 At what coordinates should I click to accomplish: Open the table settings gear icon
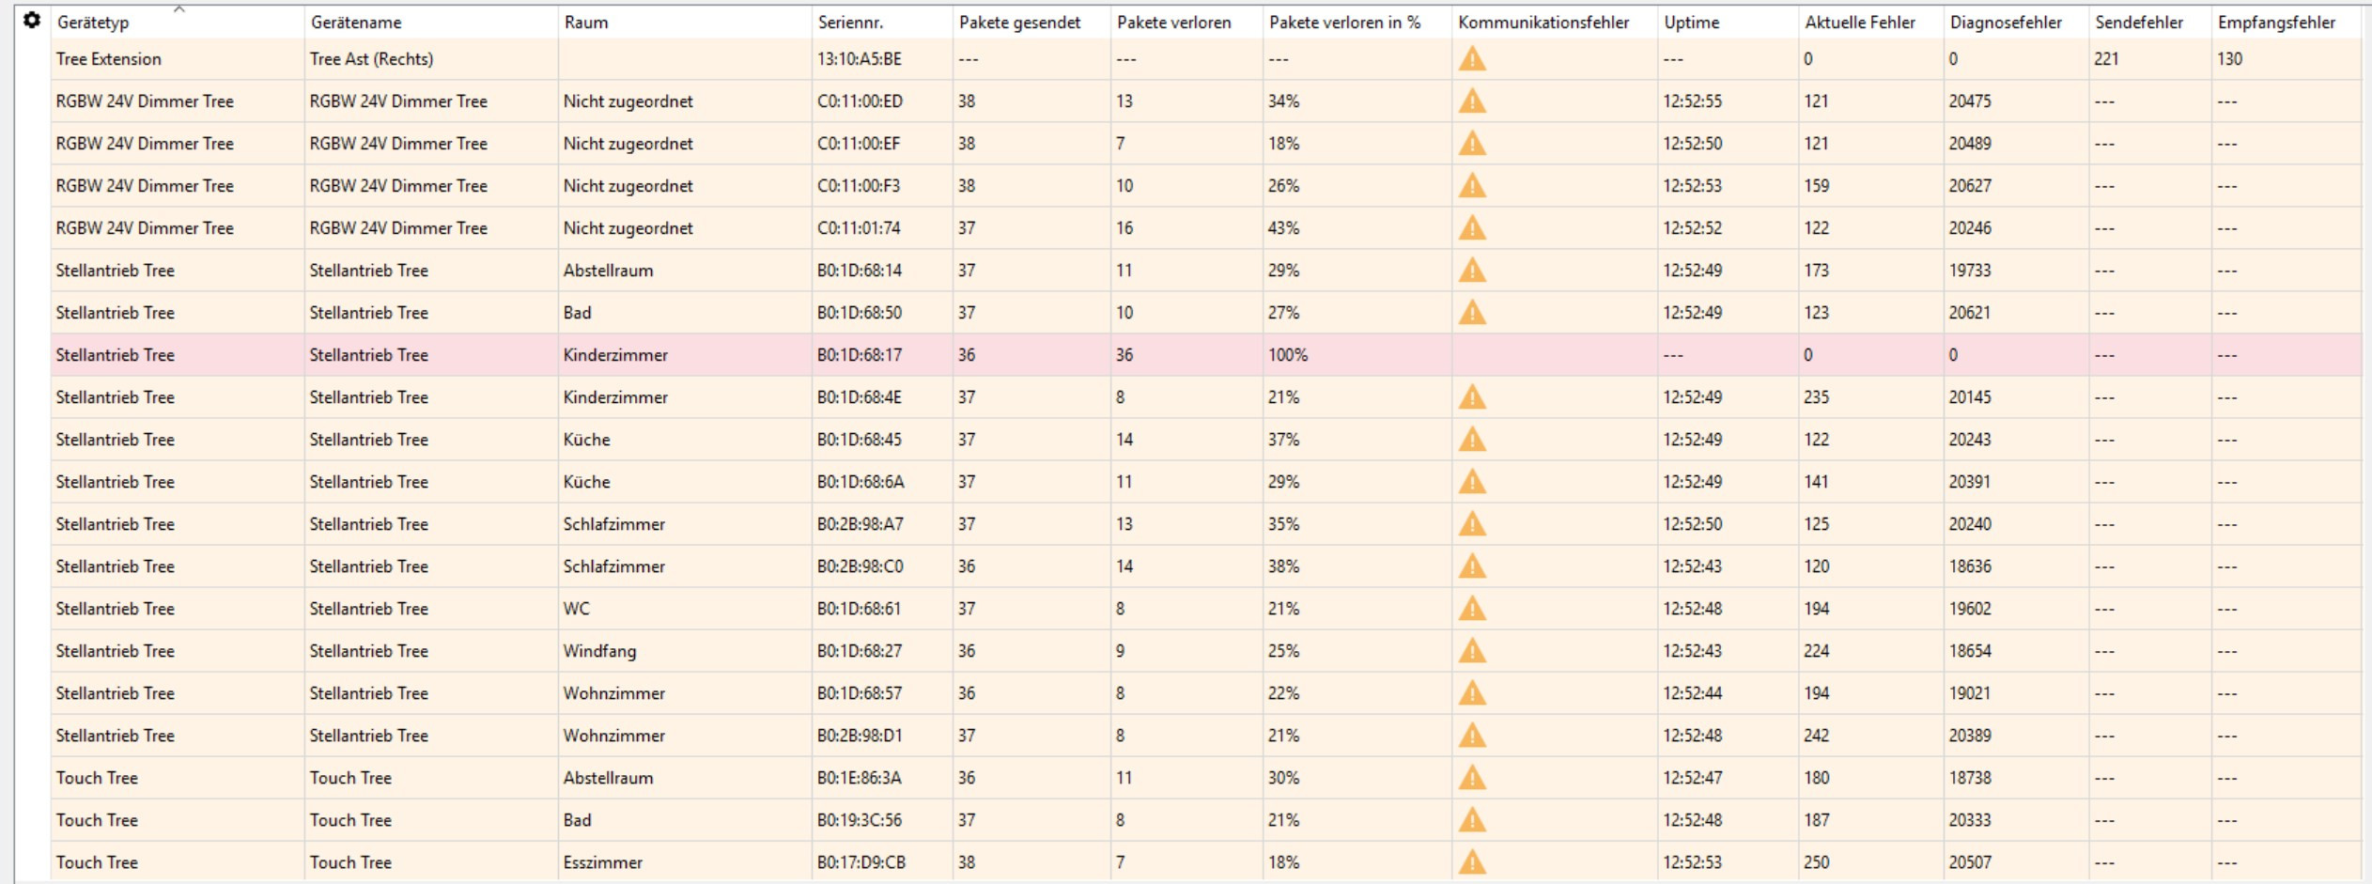click(x=32, y=21)
